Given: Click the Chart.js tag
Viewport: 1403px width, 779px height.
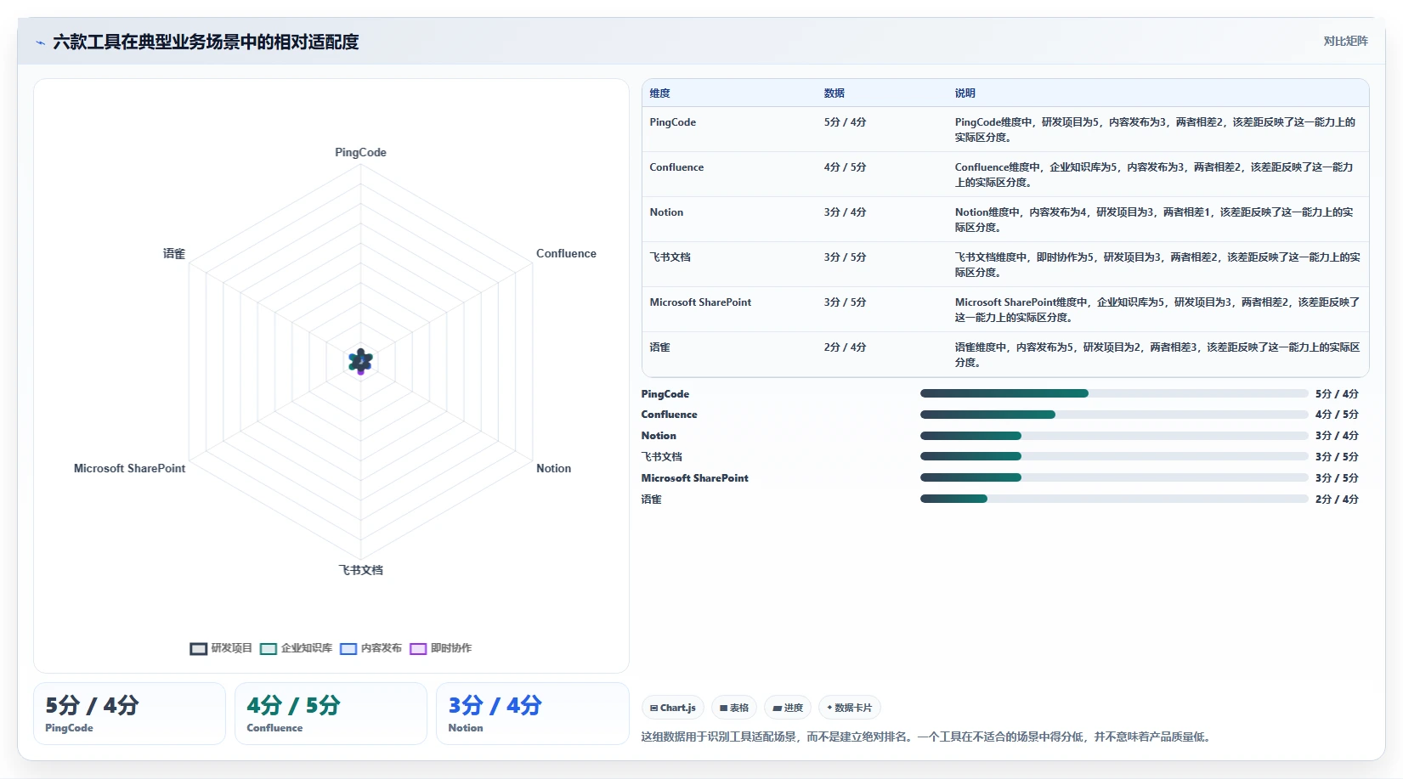Looking at the screenshot, I should (673, 708).
